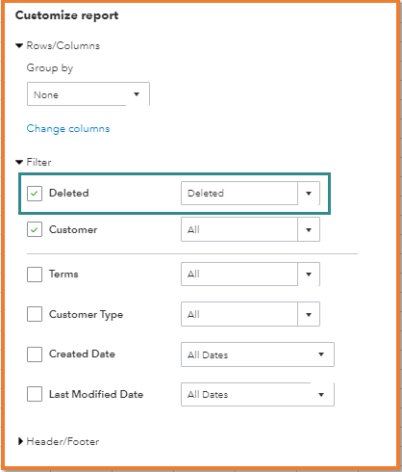
Task: Uncheck the Deleted filter checkbox
Action: [x=35, y=194]
